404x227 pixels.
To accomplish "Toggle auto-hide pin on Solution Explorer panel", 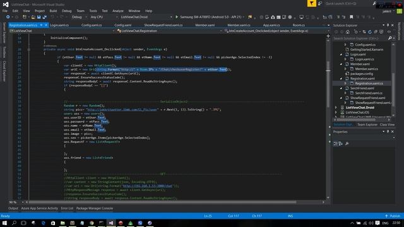I will coord(388,25).
